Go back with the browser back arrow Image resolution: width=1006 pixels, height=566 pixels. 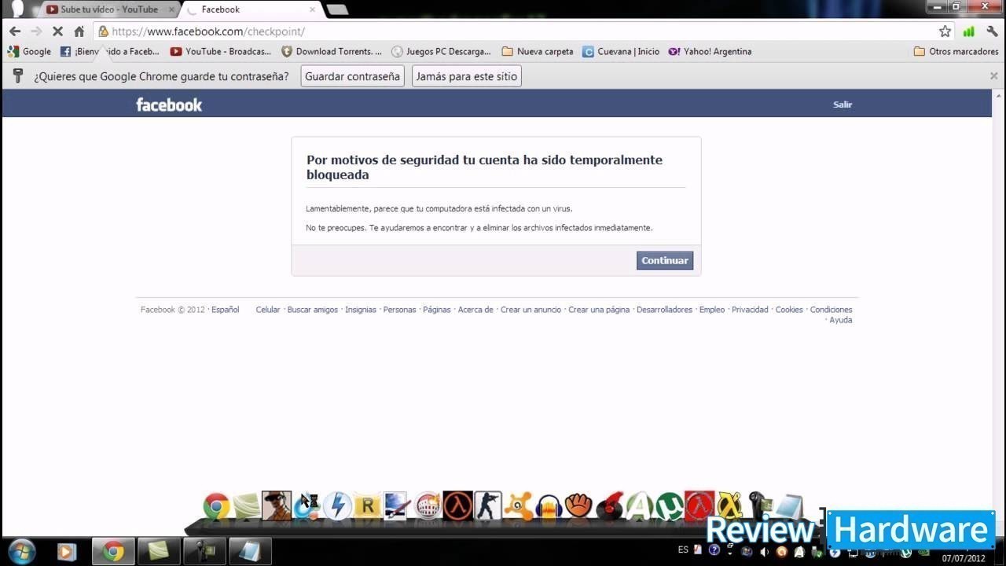click(x=15, y=31)
